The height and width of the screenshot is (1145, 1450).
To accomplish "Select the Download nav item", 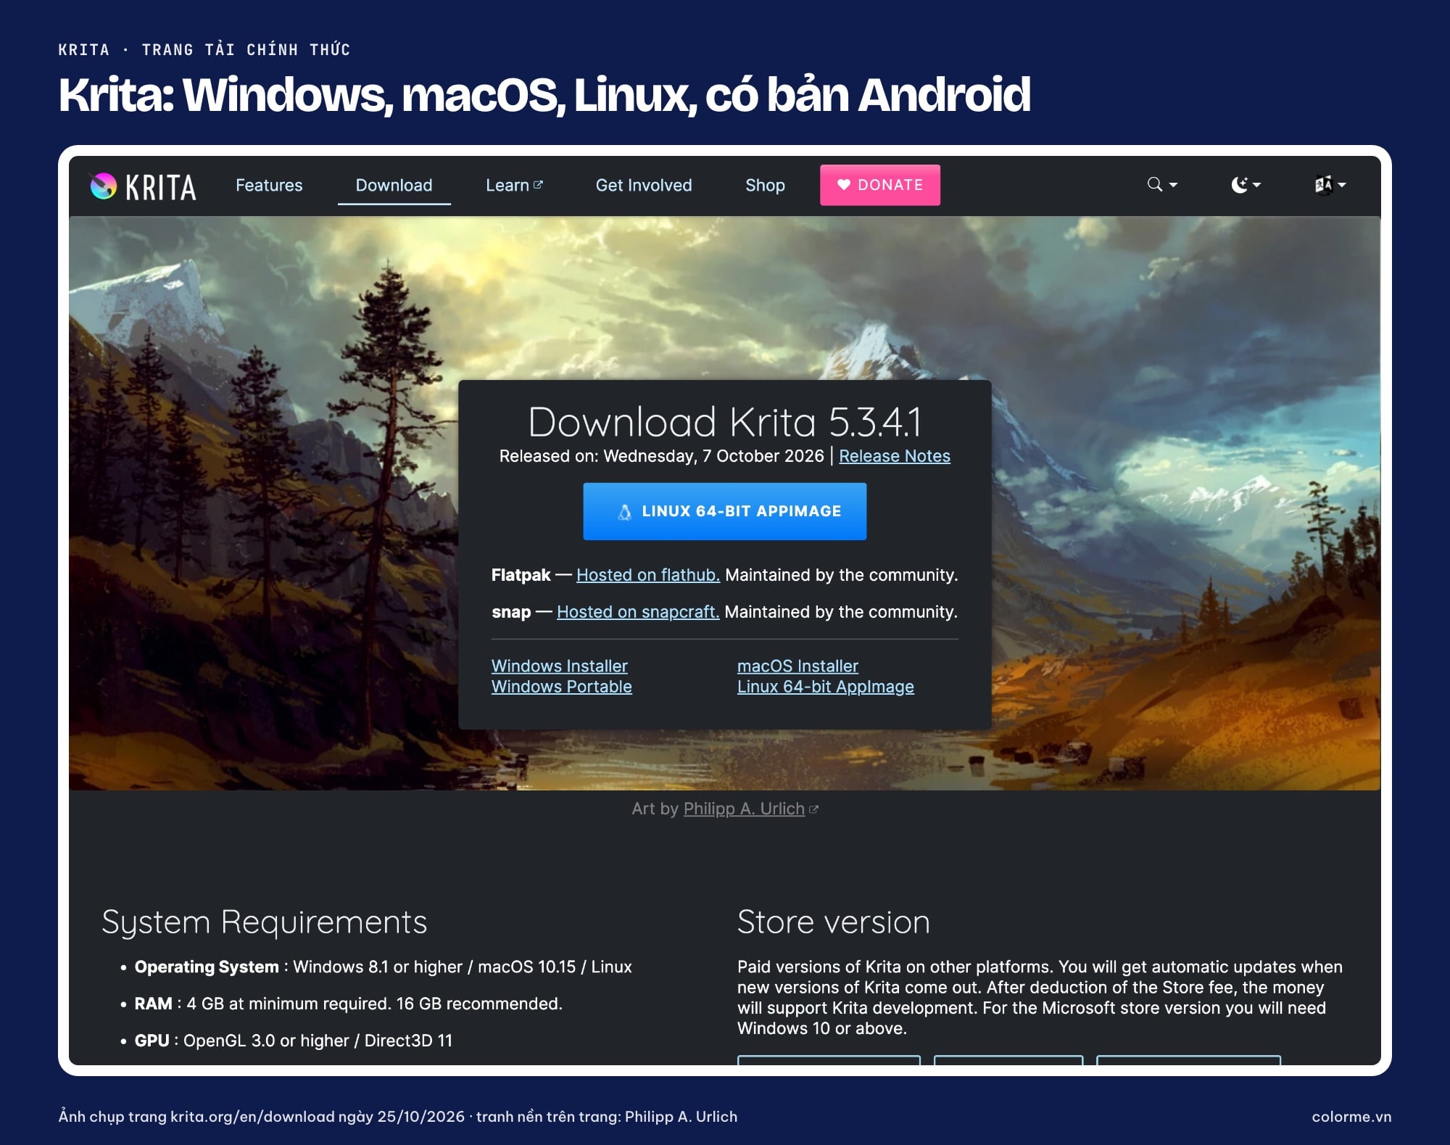I will point(394,185).
